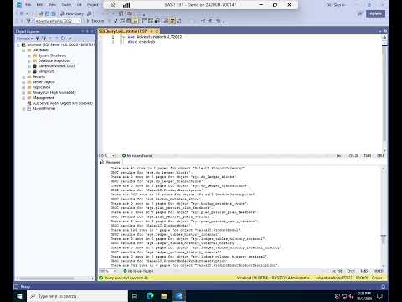This screenshot has height=302, width=402.
Task: Close the Object Explorer panel
Action: [x=92, y=31]
